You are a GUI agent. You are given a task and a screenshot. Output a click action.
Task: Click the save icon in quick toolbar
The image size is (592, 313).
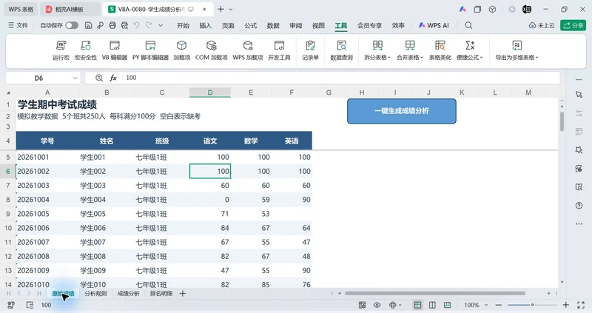click(88, 25)
